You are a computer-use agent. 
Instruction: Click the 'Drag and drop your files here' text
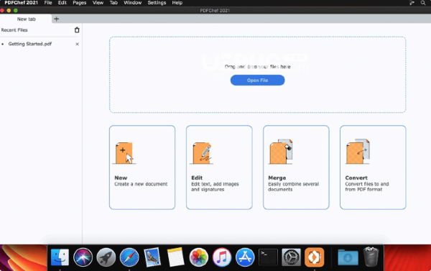point(258,67)
